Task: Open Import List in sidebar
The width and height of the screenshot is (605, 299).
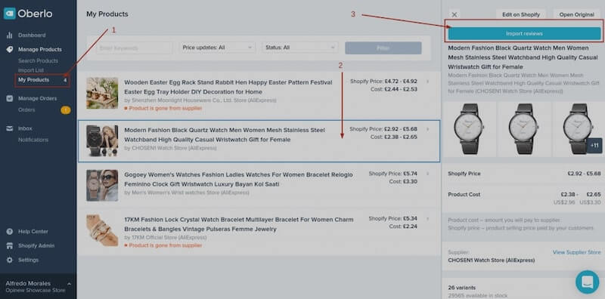Action: coord(31,70)
